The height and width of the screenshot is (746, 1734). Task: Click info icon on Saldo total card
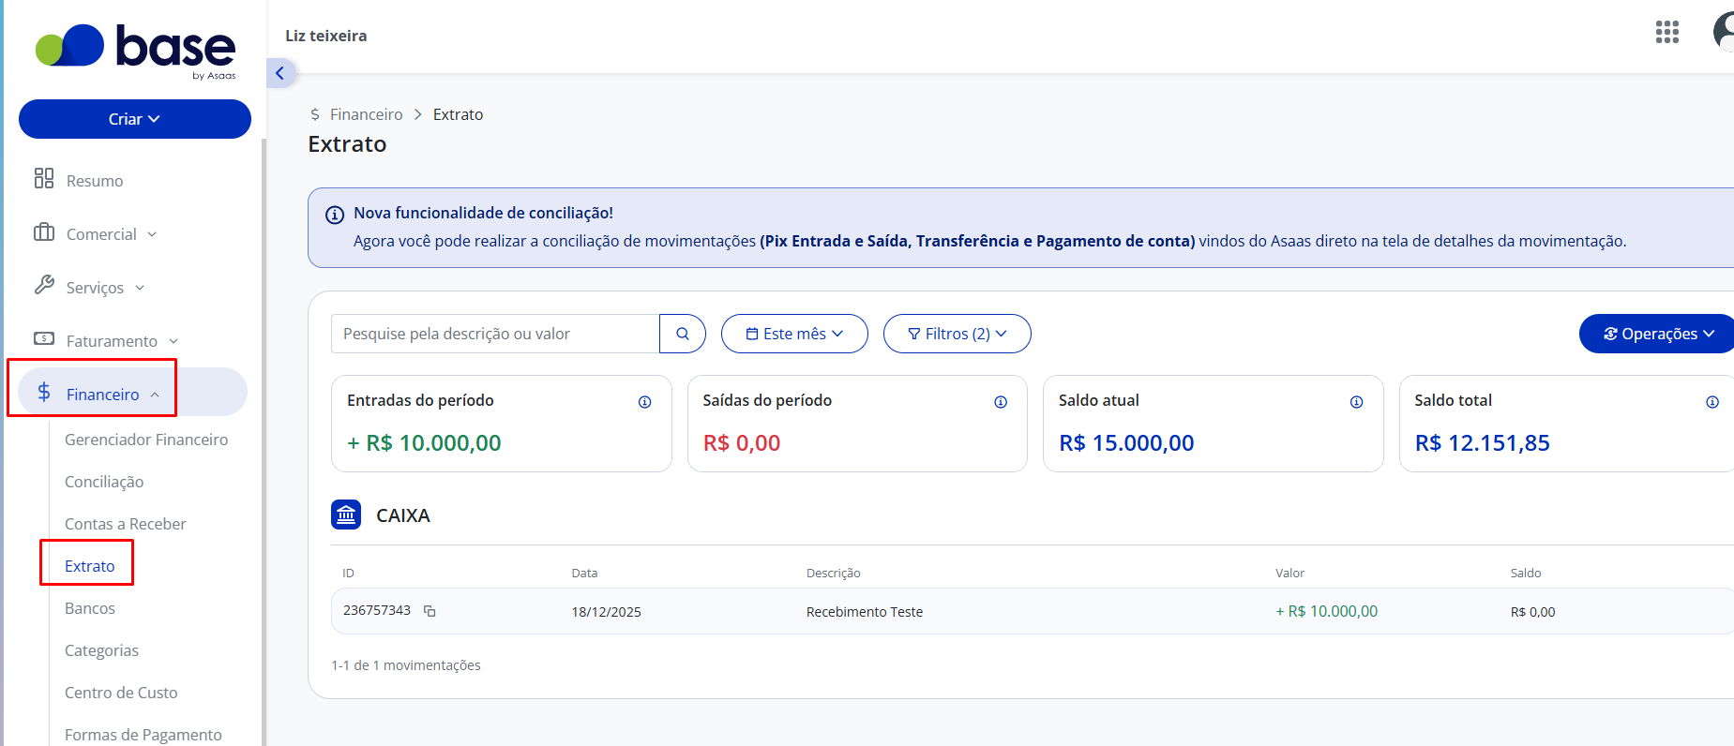[1712, 402]
